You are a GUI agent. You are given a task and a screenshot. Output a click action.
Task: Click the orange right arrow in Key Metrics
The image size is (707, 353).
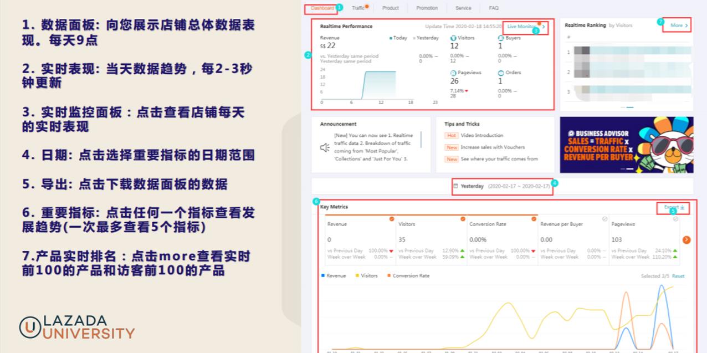(686, 239)
